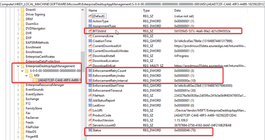
Task: Click the registry path address bar
Action: click(133, 4)
